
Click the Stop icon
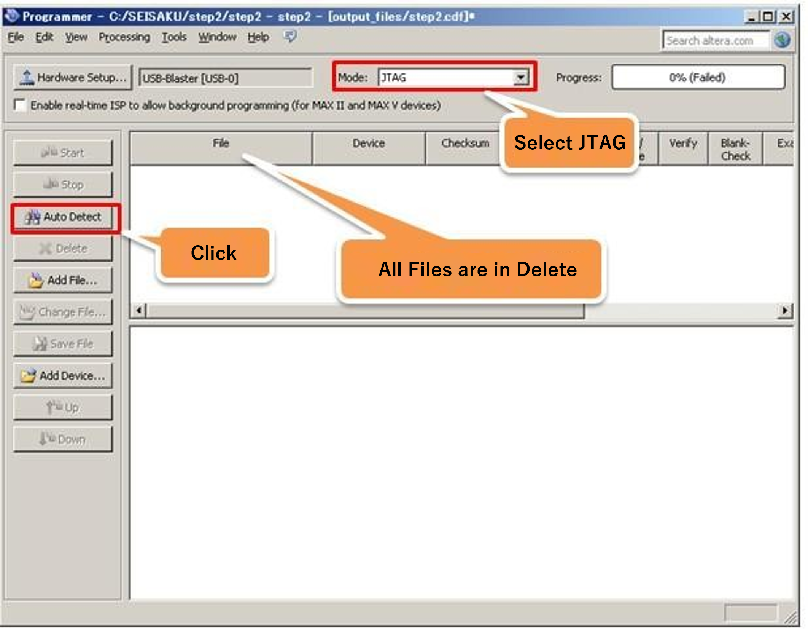63,185
